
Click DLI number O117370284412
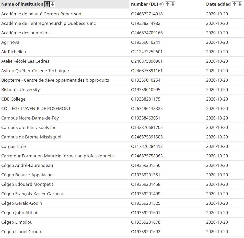[147, 146]
